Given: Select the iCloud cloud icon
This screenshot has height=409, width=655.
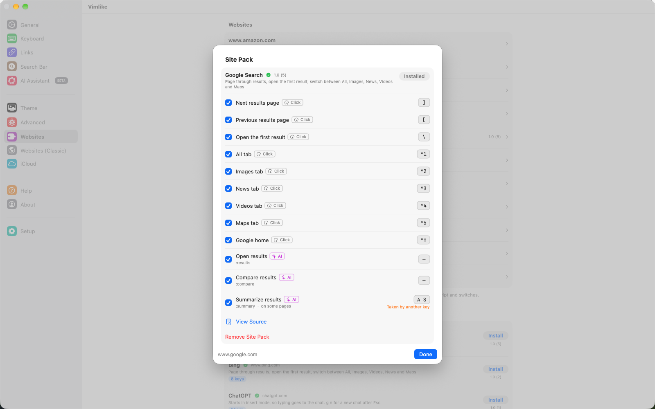Looking at the screenshot, I should [12, 164].
